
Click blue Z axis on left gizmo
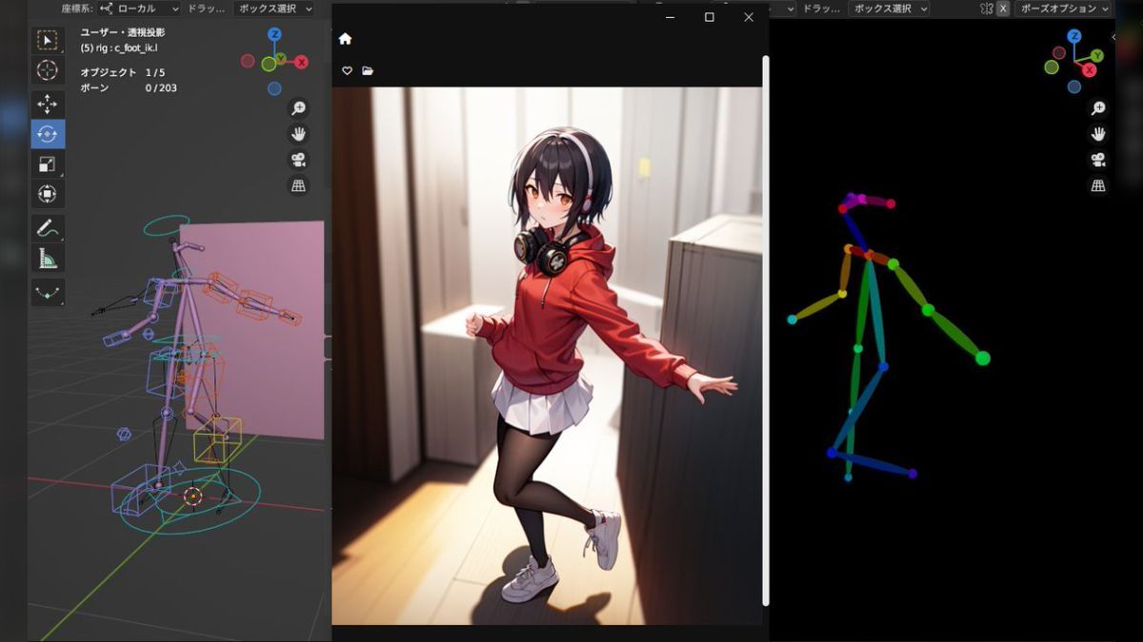tap(274, 34)
